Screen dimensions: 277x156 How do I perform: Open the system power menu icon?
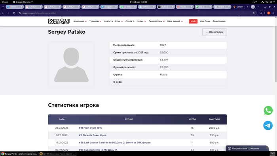pos(271,2)
